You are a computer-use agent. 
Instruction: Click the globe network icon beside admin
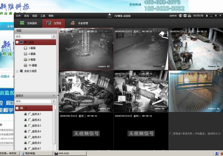(x=181, y=16)
